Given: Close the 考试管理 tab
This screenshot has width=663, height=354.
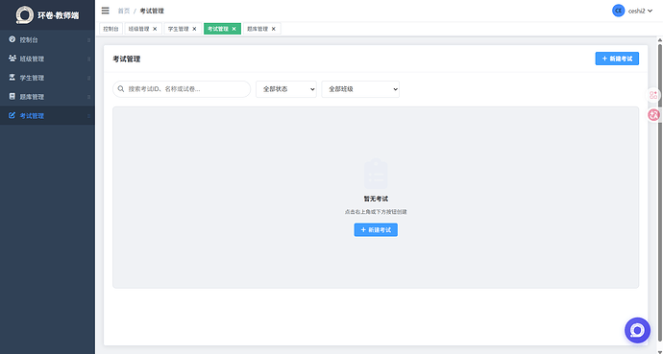Looking at the screenshot, I should (x=233, y=29).
